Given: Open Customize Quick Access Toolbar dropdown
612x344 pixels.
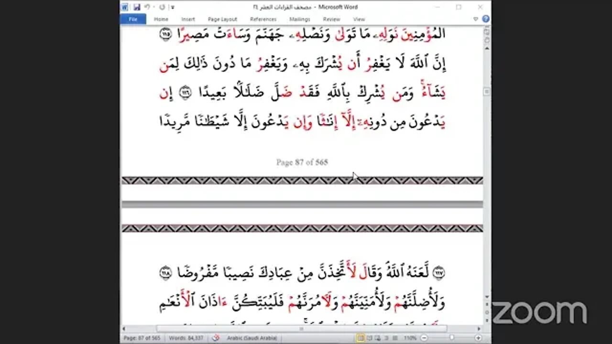Looking at the screenshot, I should [173, 8].
